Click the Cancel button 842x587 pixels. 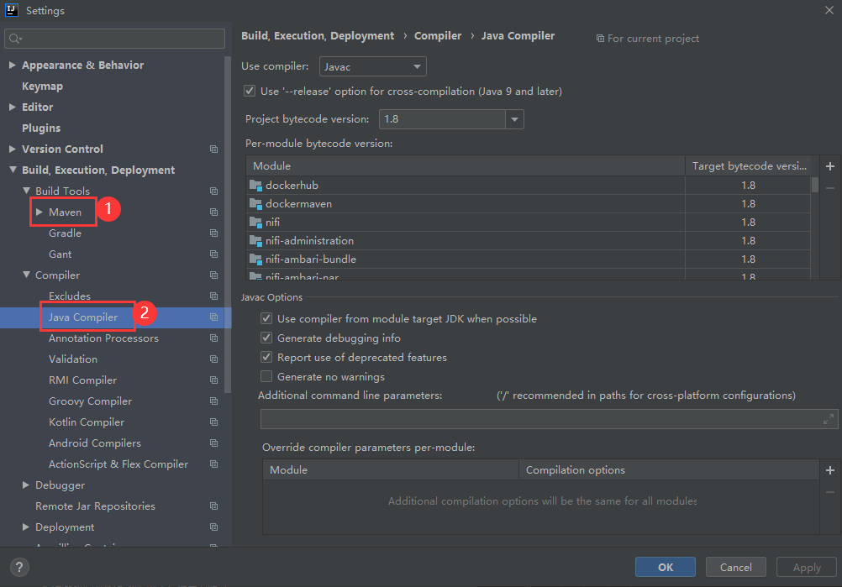pos(735,567)
